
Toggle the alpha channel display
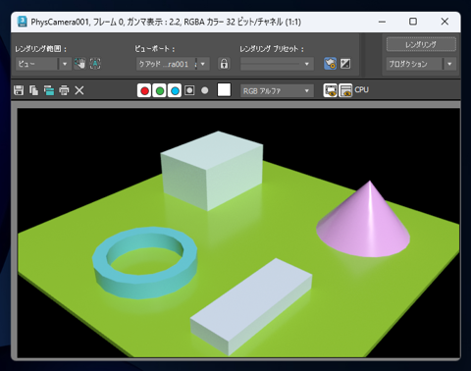[189, 90]
